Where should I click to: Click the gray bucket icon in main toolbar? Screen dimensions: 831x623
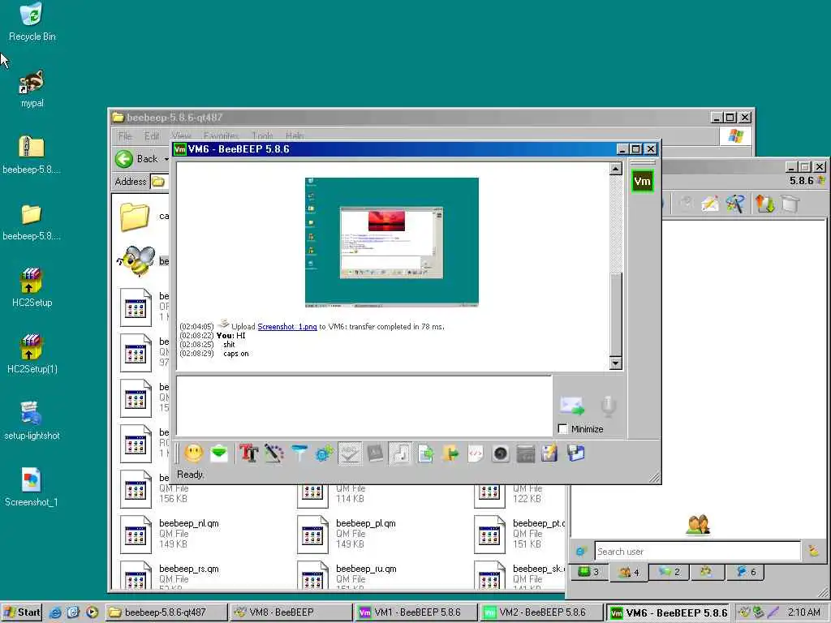click(790, 204)
